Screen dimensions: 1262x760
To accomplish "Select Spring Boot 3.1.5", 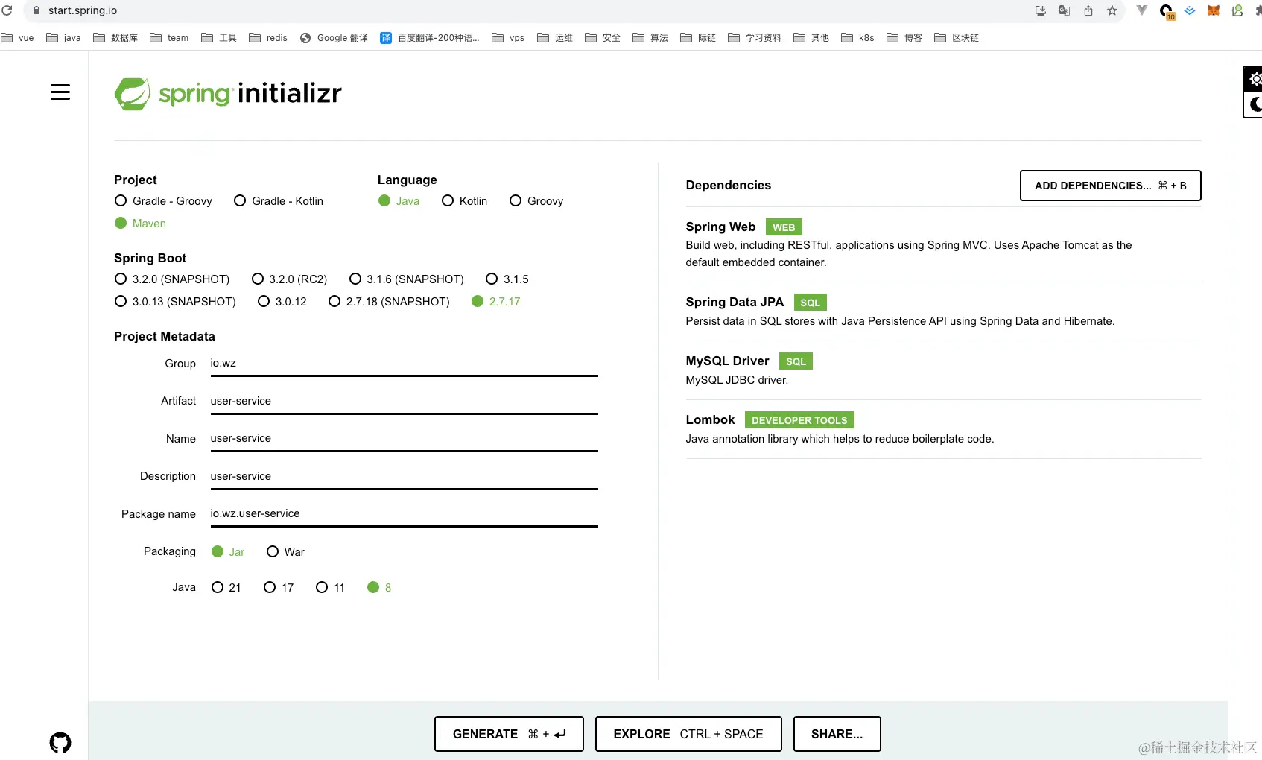I will pos(507,279).
